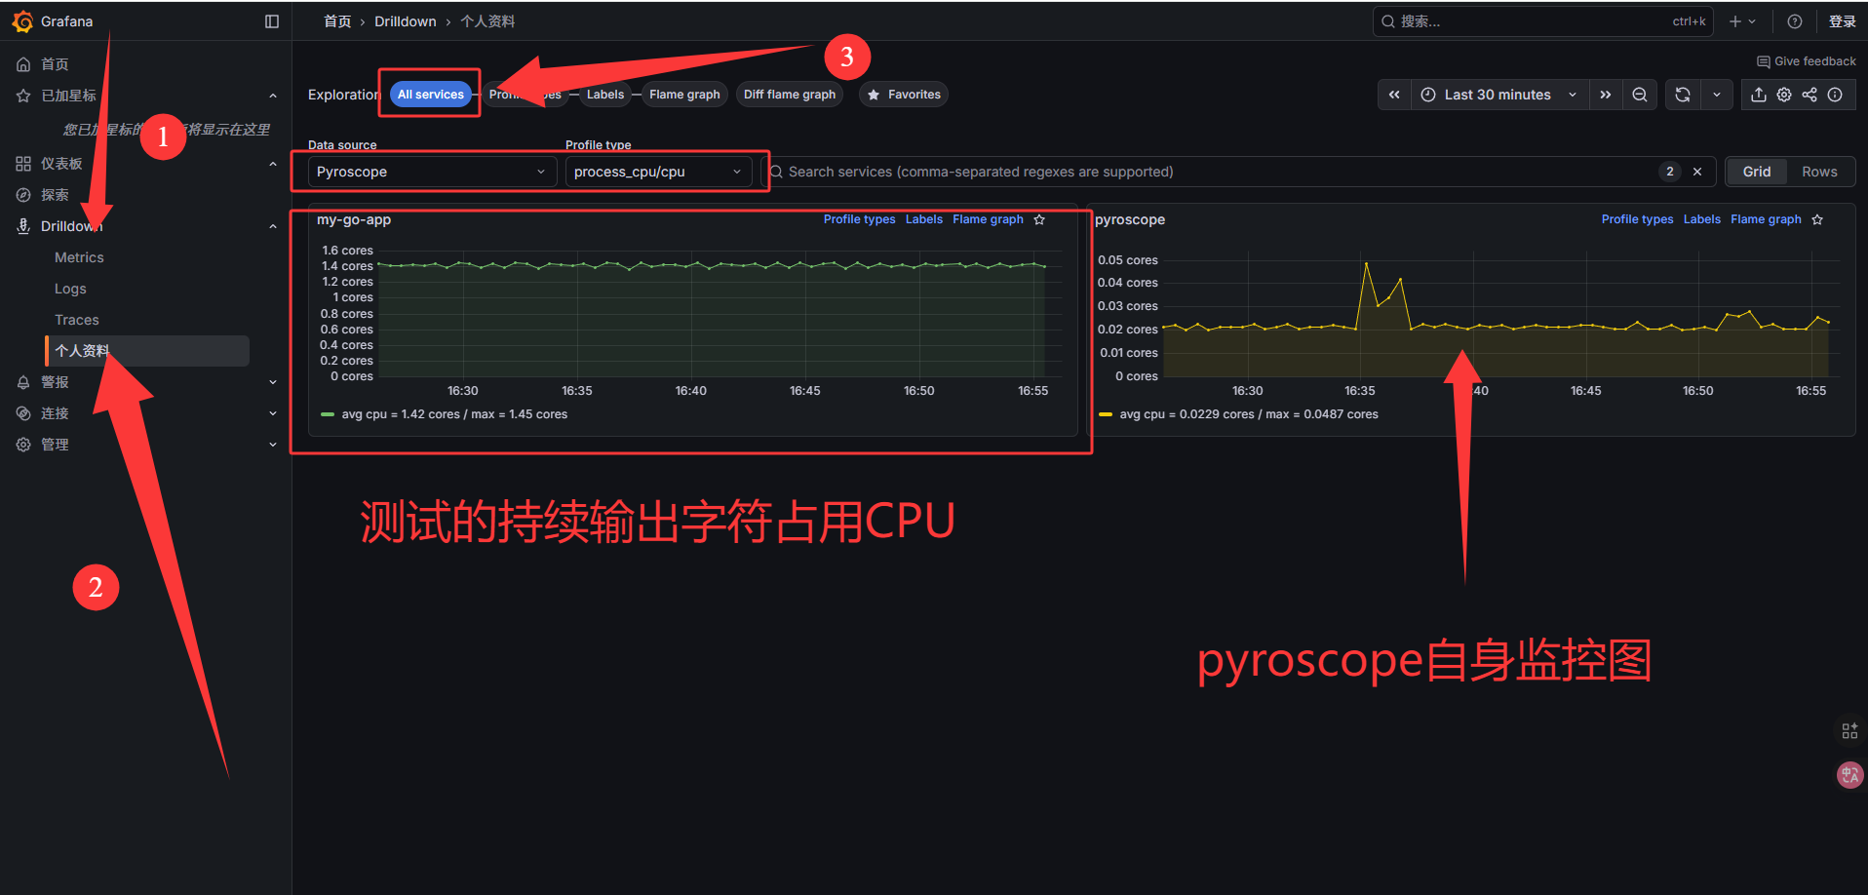
Task: Switch service layout to Rows view
Action: coord(1818,172)
